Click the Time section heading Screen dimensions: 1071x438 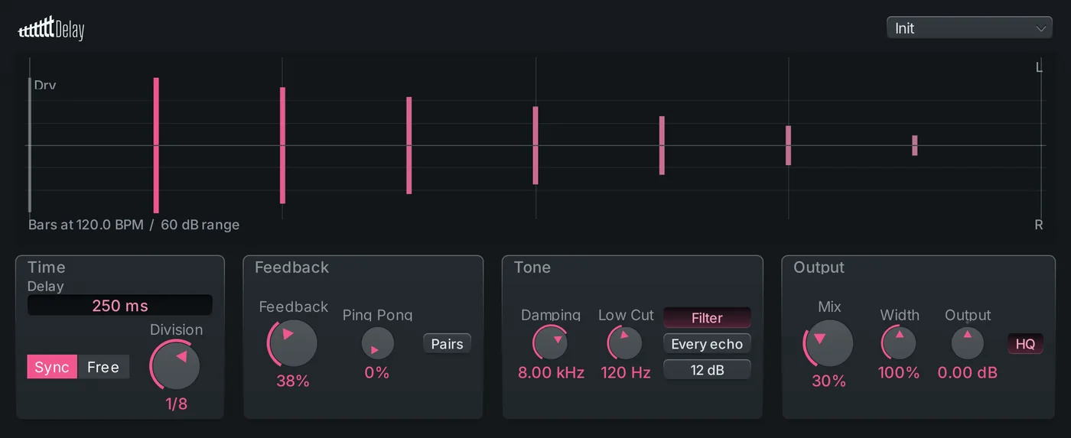point(47,268)
